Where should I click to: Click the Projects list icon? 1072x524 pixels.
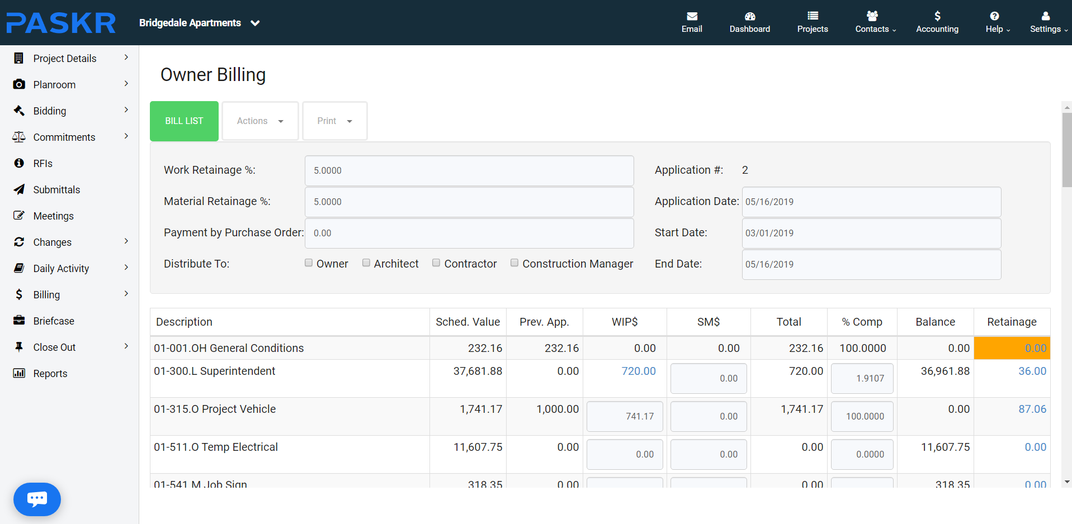(x=813, y=16)
